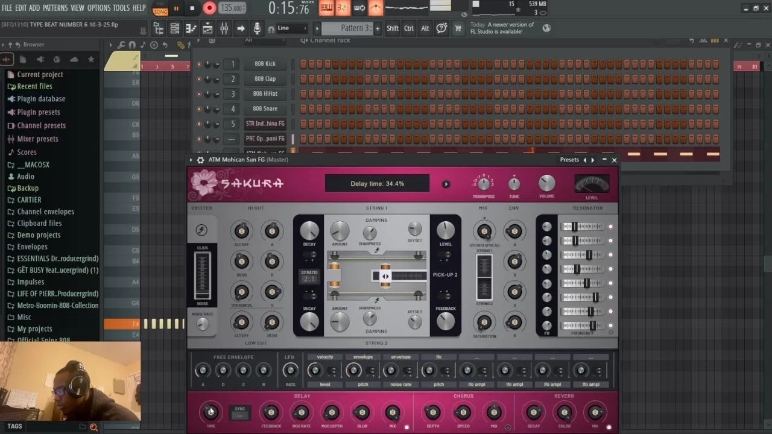Click the tempo 135.000 field
The width and height of the screenshot is (772, 434).
(232, 8)
